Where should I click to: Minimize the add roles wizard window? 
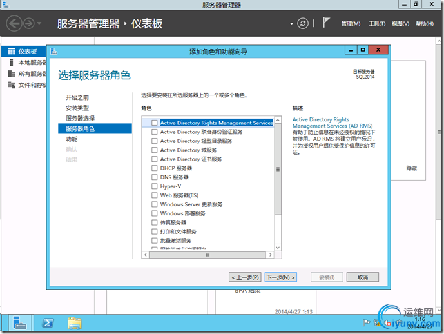[x=351, y=50]
